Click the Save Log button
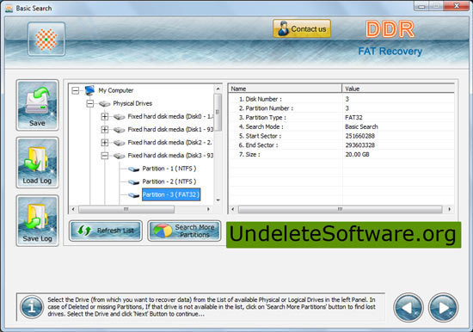473x332 pixels. (x=37, y=220)
